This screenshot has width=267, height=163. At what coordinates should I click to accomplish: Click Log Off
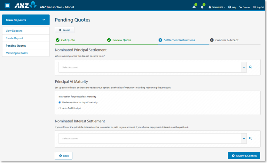[x=258, y=7]
